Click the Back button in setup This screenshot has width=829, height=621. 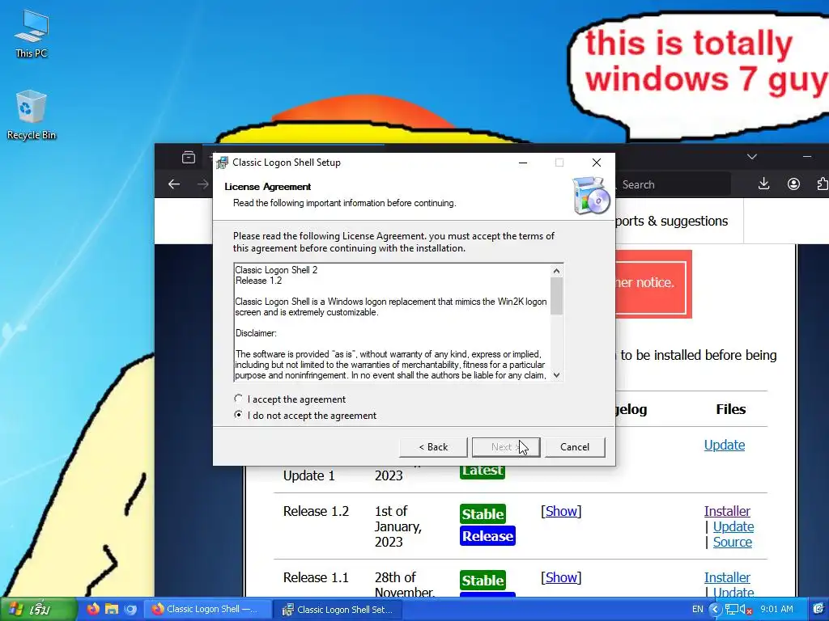click(x=433, y=446)
